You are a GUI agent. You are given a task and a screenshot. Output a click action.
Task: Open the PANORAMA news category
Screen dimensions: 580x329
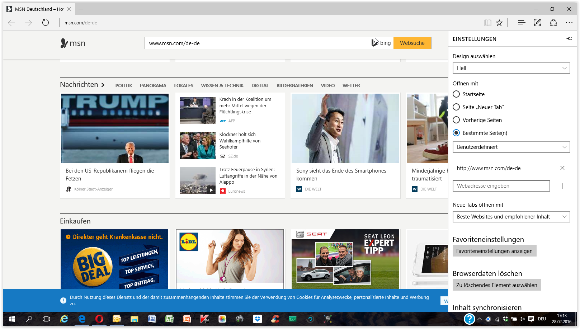point(153,86)
